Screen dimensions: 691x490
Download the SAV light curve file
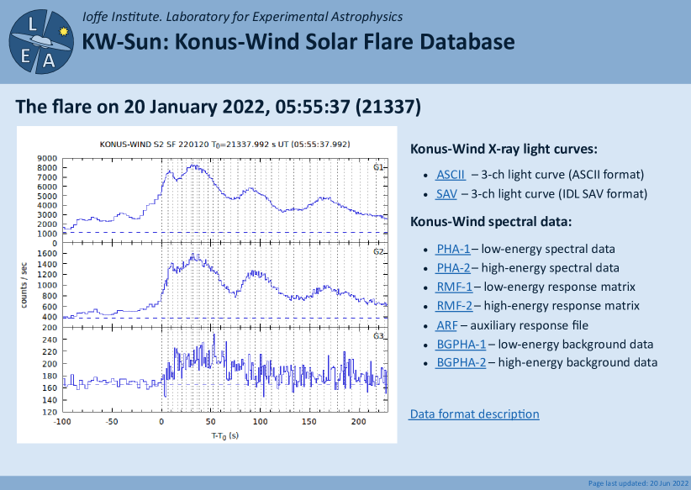446,194
